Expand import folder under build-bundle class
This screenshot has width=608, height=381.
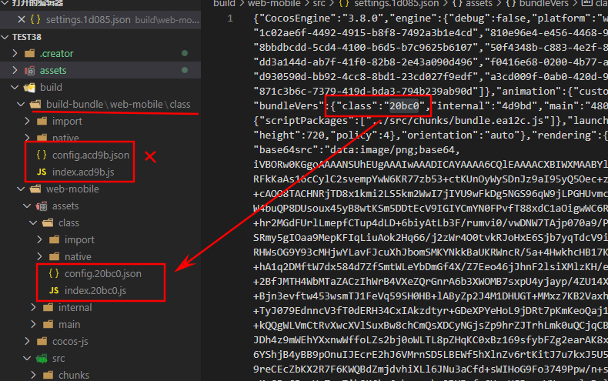point(27,121)
